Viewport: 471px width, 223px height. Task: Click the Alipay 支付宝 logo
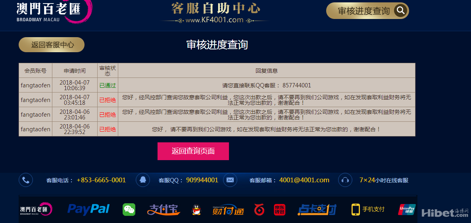point(163,210)
